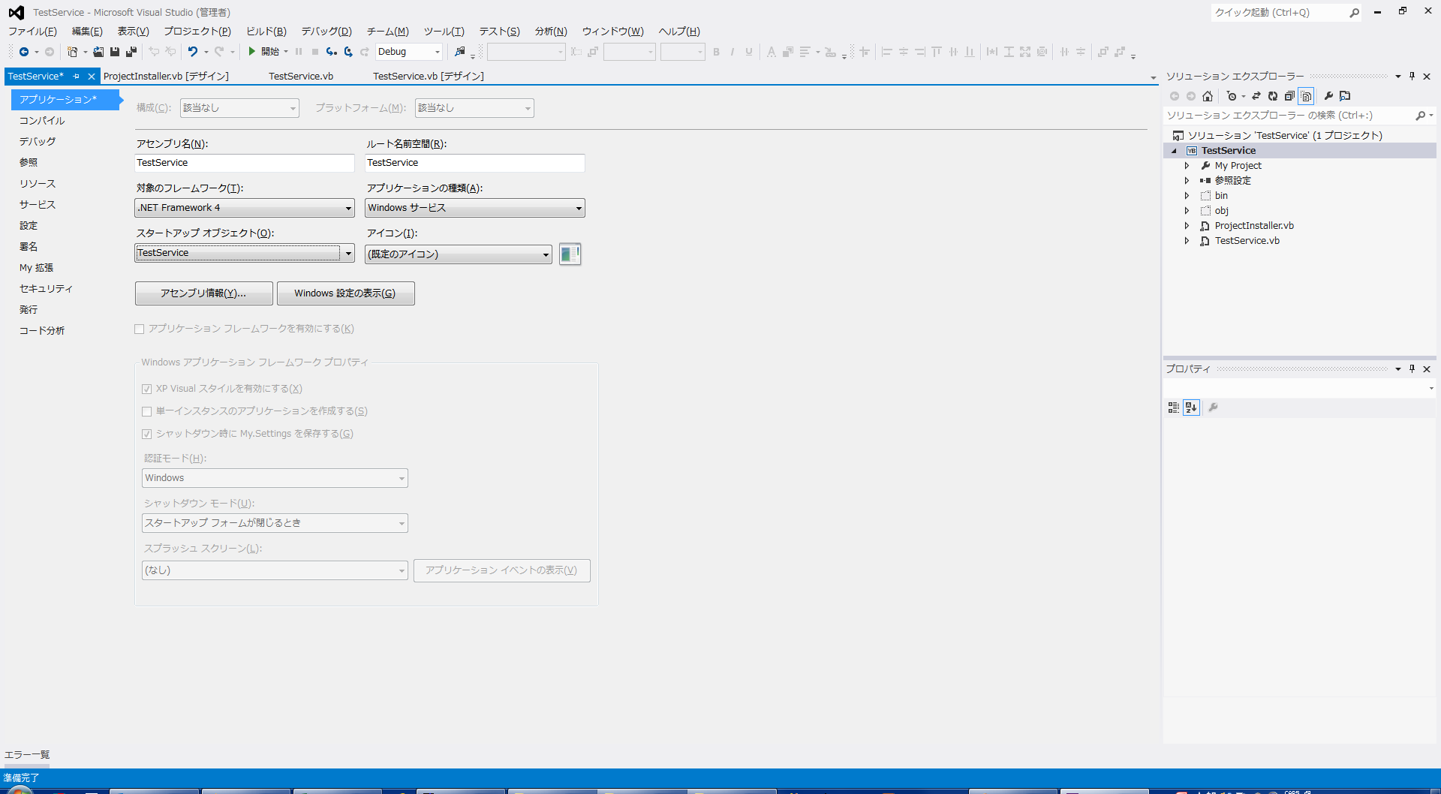Open the スタートアップ オブジェクト dropdown
The image size is (1441, 794).
pyautogui.click(x=245, y=253)
